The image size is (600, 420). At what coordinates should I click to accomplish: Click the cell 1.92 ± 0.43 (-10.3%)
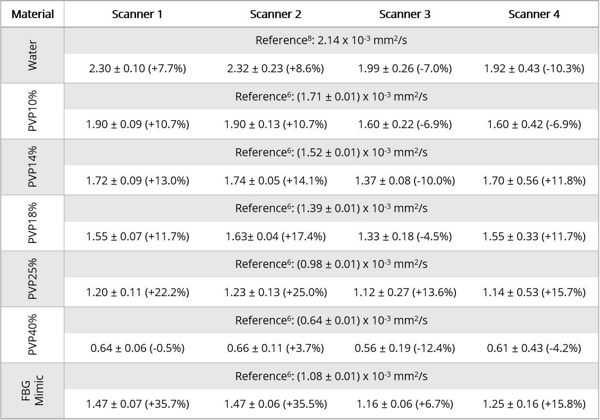click(534, 69)
